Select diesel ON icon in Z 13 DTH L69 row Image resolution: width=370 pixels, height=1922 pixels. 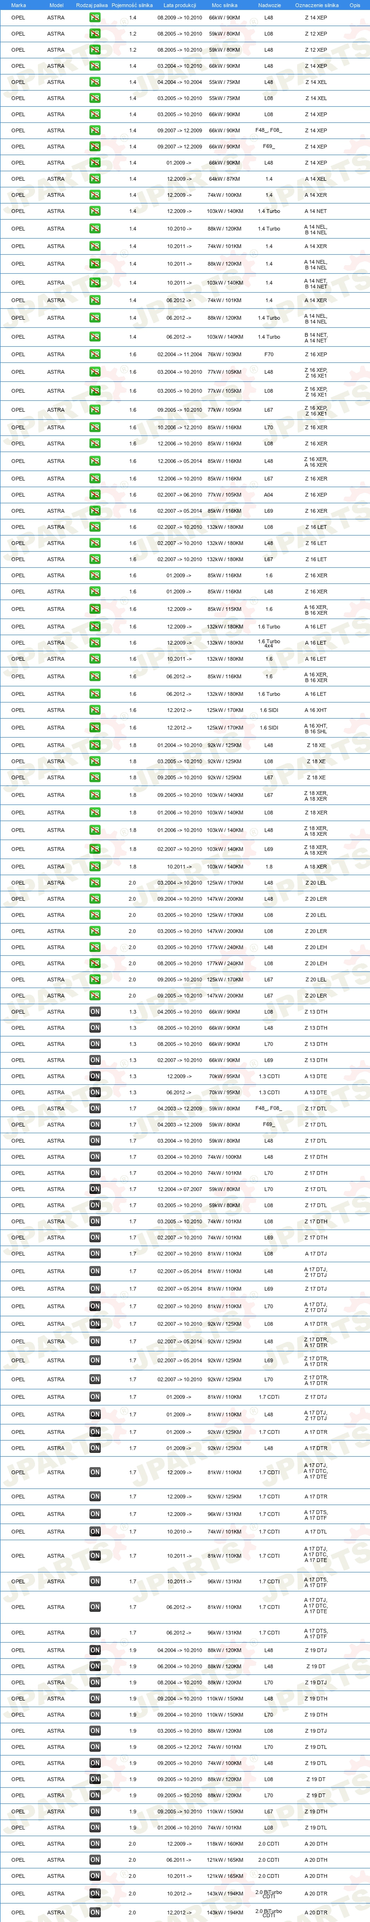tap(95, 1060)
